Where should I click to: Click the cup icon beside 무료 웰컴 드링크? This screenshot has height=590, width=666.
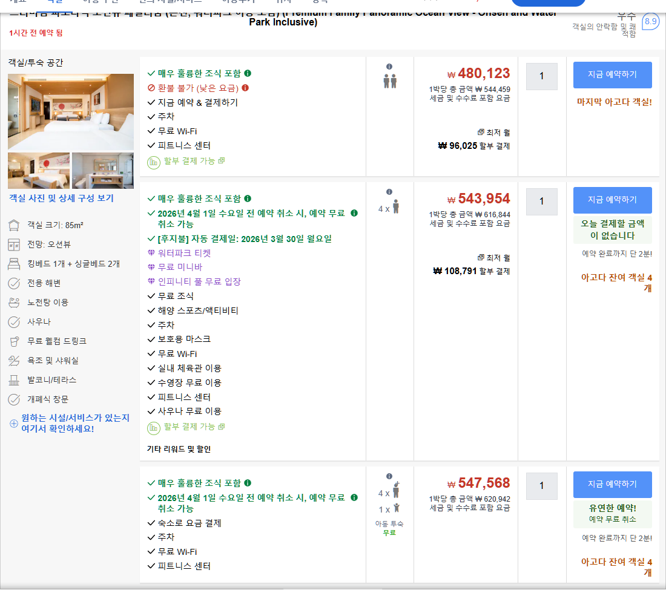pos(14,341)
